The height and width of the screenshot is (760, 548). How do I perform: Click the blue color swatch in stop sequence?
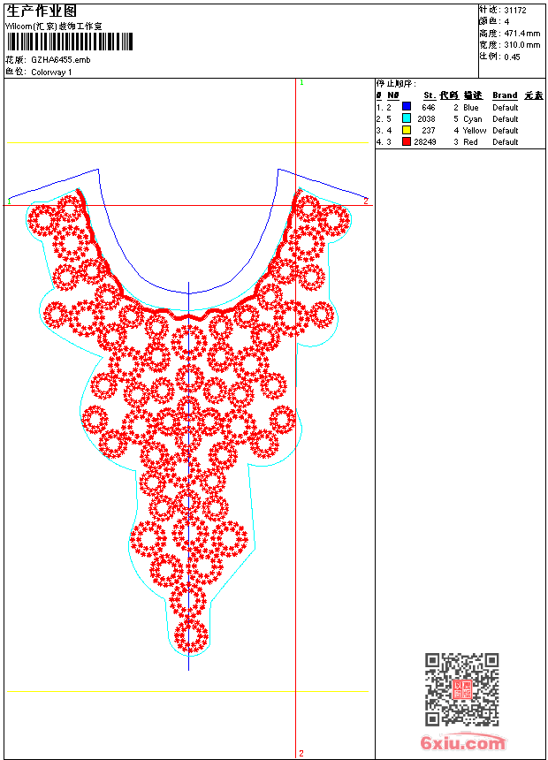[407, 107]
